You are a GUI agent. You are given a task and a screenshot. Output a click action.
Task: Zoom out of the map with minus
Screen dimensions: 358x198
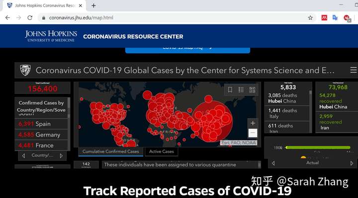pyautogui.click(x=253, y=133)
